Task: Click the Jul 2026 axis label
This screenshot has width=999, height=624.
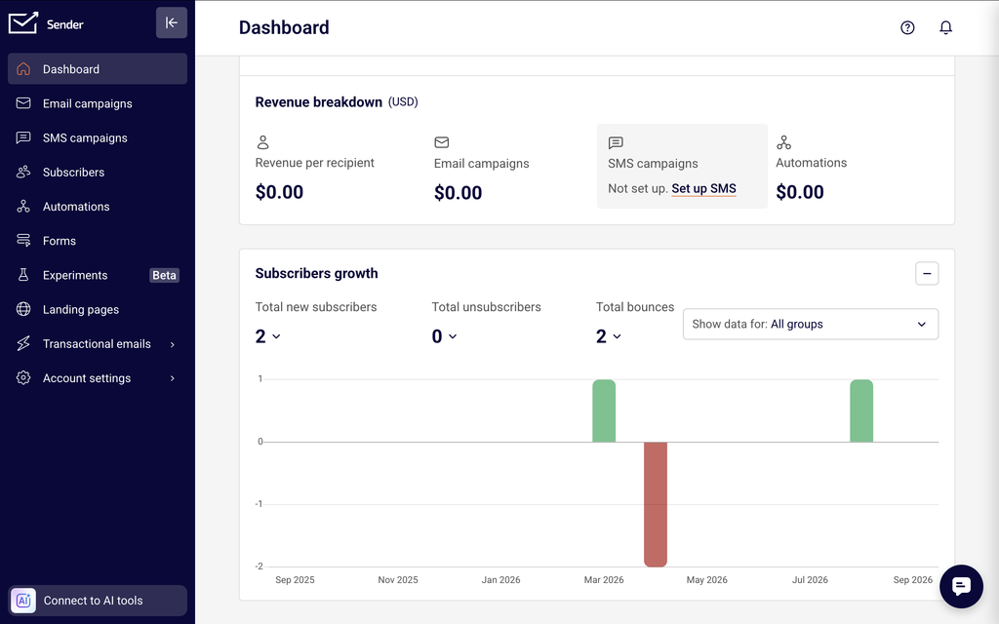Action: point(810,580)
